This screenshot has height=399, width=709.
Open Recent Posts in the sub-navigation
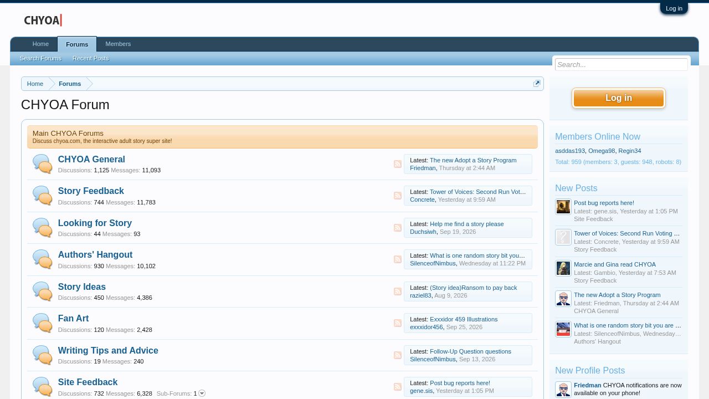coord(91,58)
